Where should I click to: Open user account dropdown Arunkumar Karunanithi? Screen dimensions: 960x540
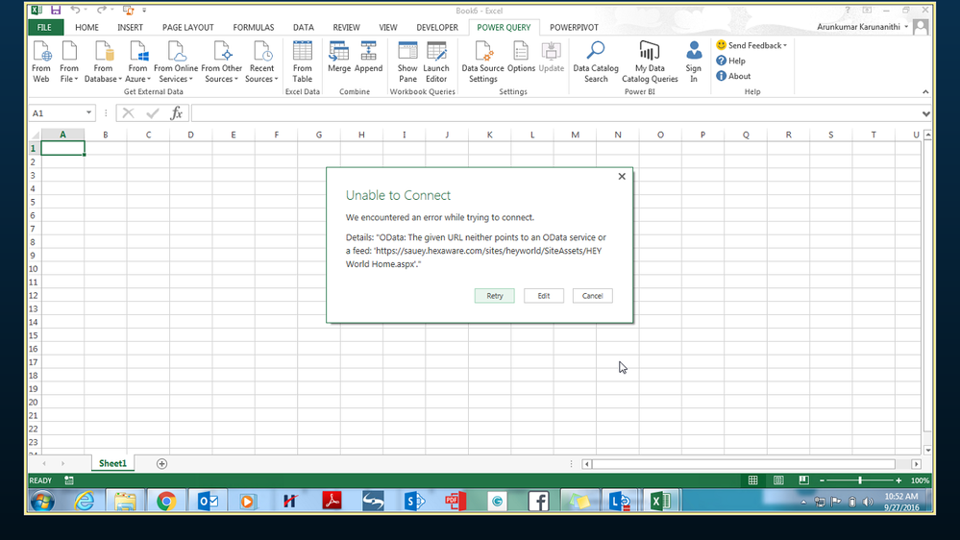[x=863, y=27]
